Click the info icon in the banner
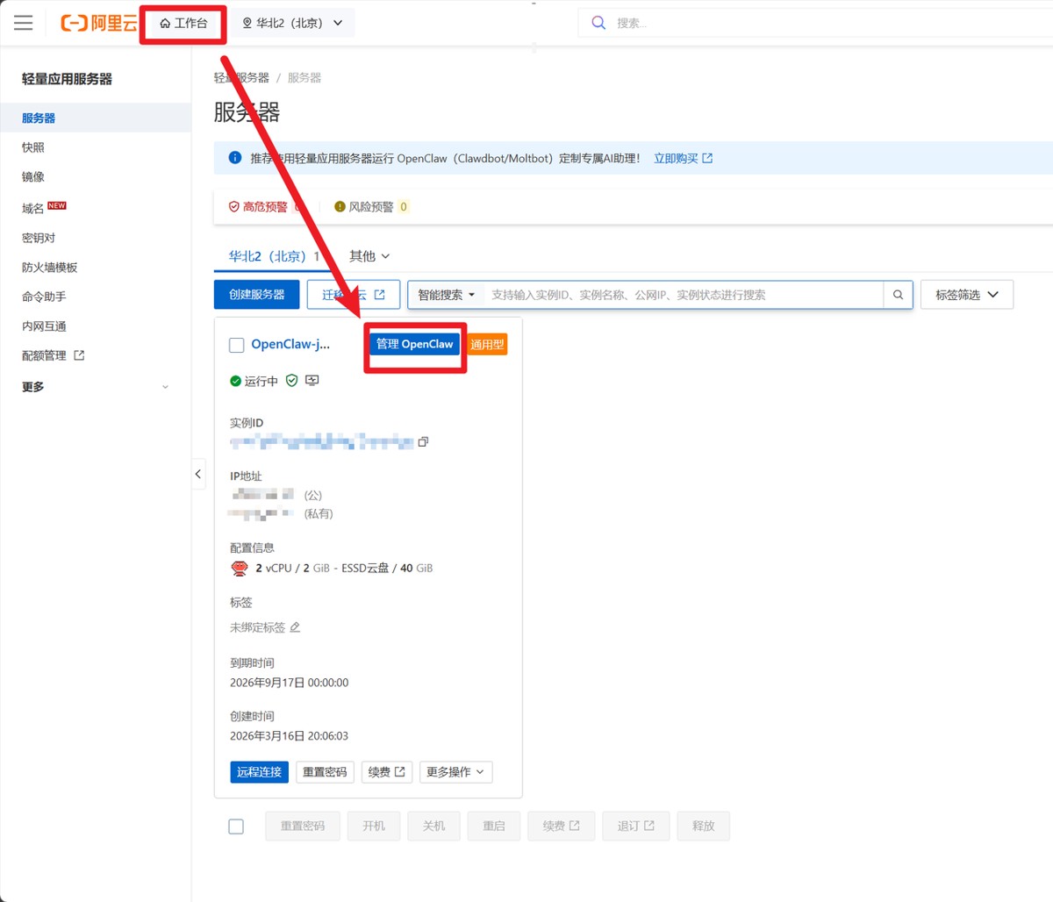Viewport: 1053px width, 902px height. [x=235, y=158]
